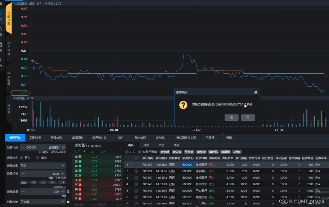This screenshot has height=207, width=329.
Task: Open the 拆分合并 tab
Action: (x=161, y=138)
